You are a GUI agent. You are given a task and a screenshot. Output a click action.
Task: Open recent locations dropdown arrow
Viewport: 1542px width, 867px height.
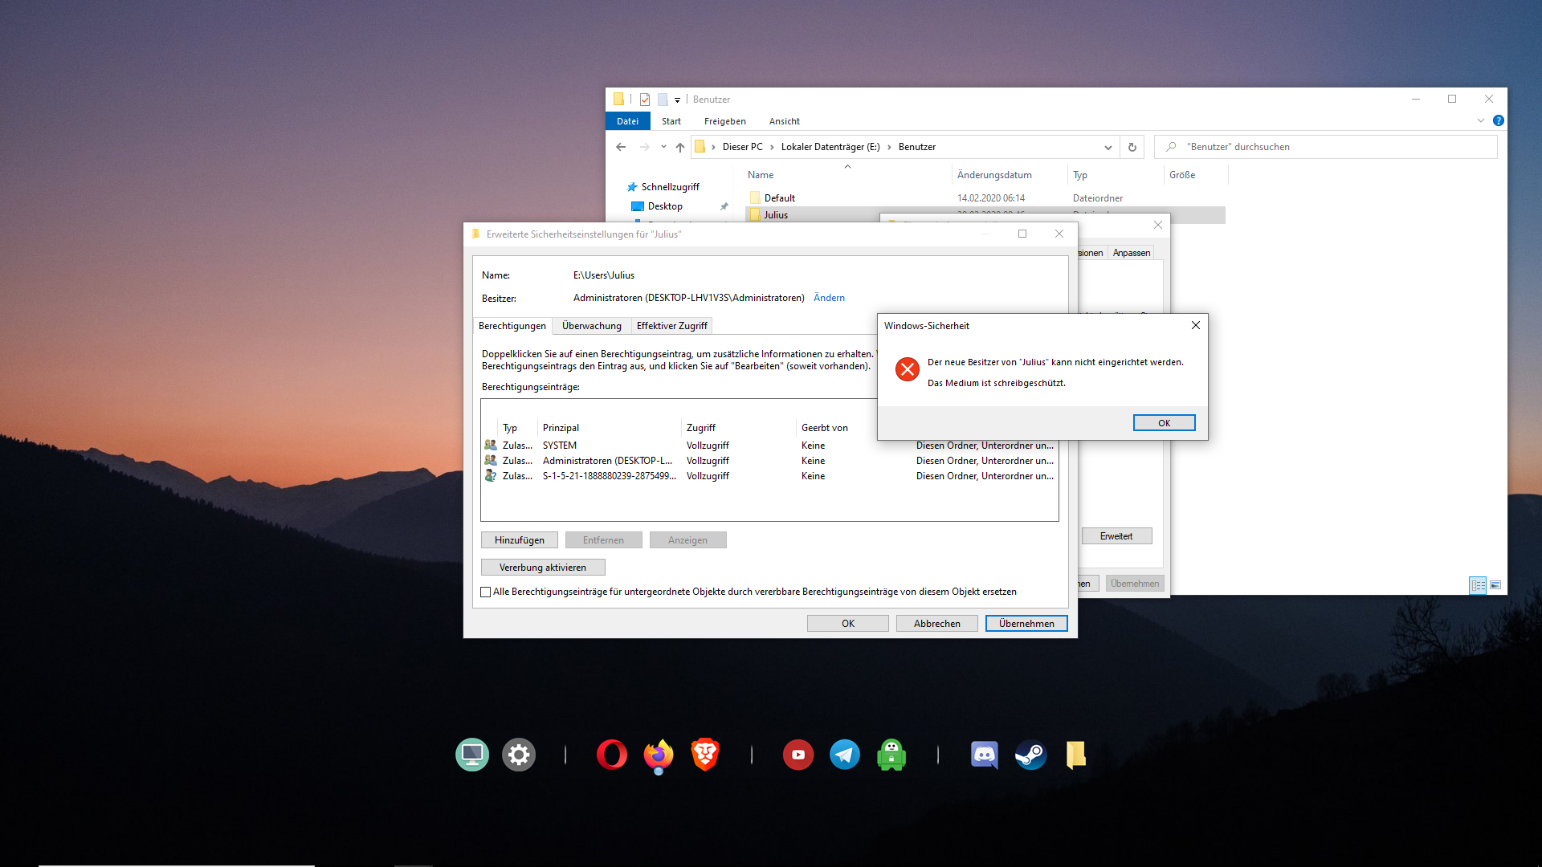coord(663,147)
